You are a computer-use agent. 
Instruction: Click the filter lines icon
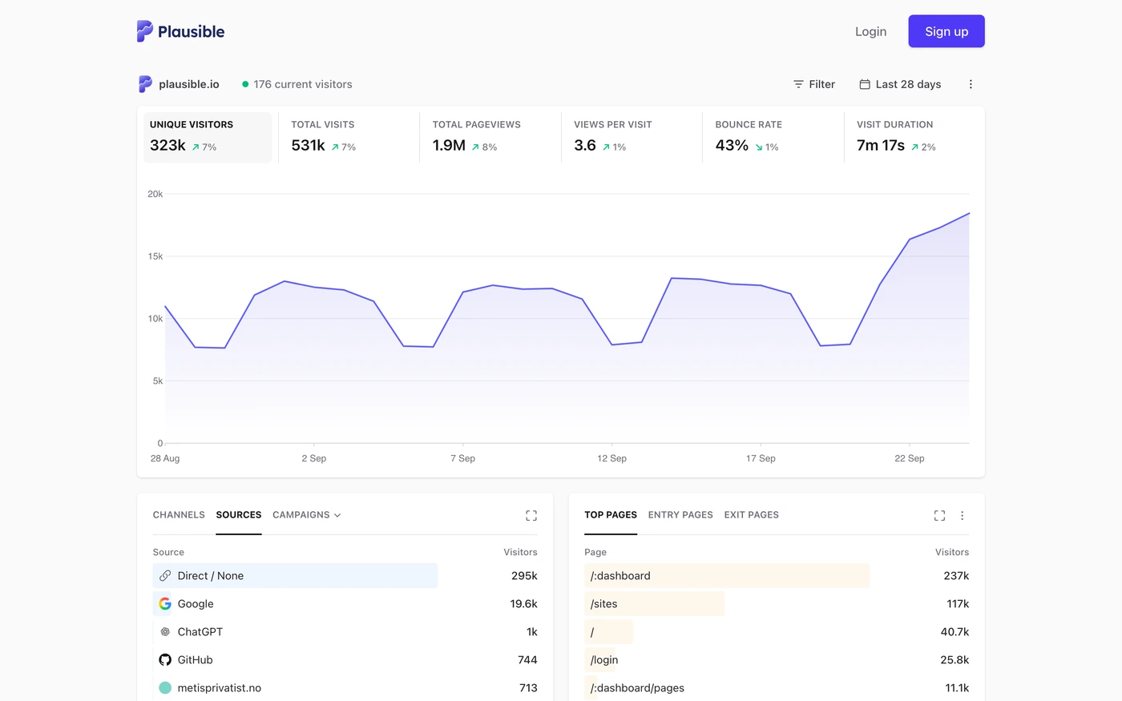[x=798, y=84]
